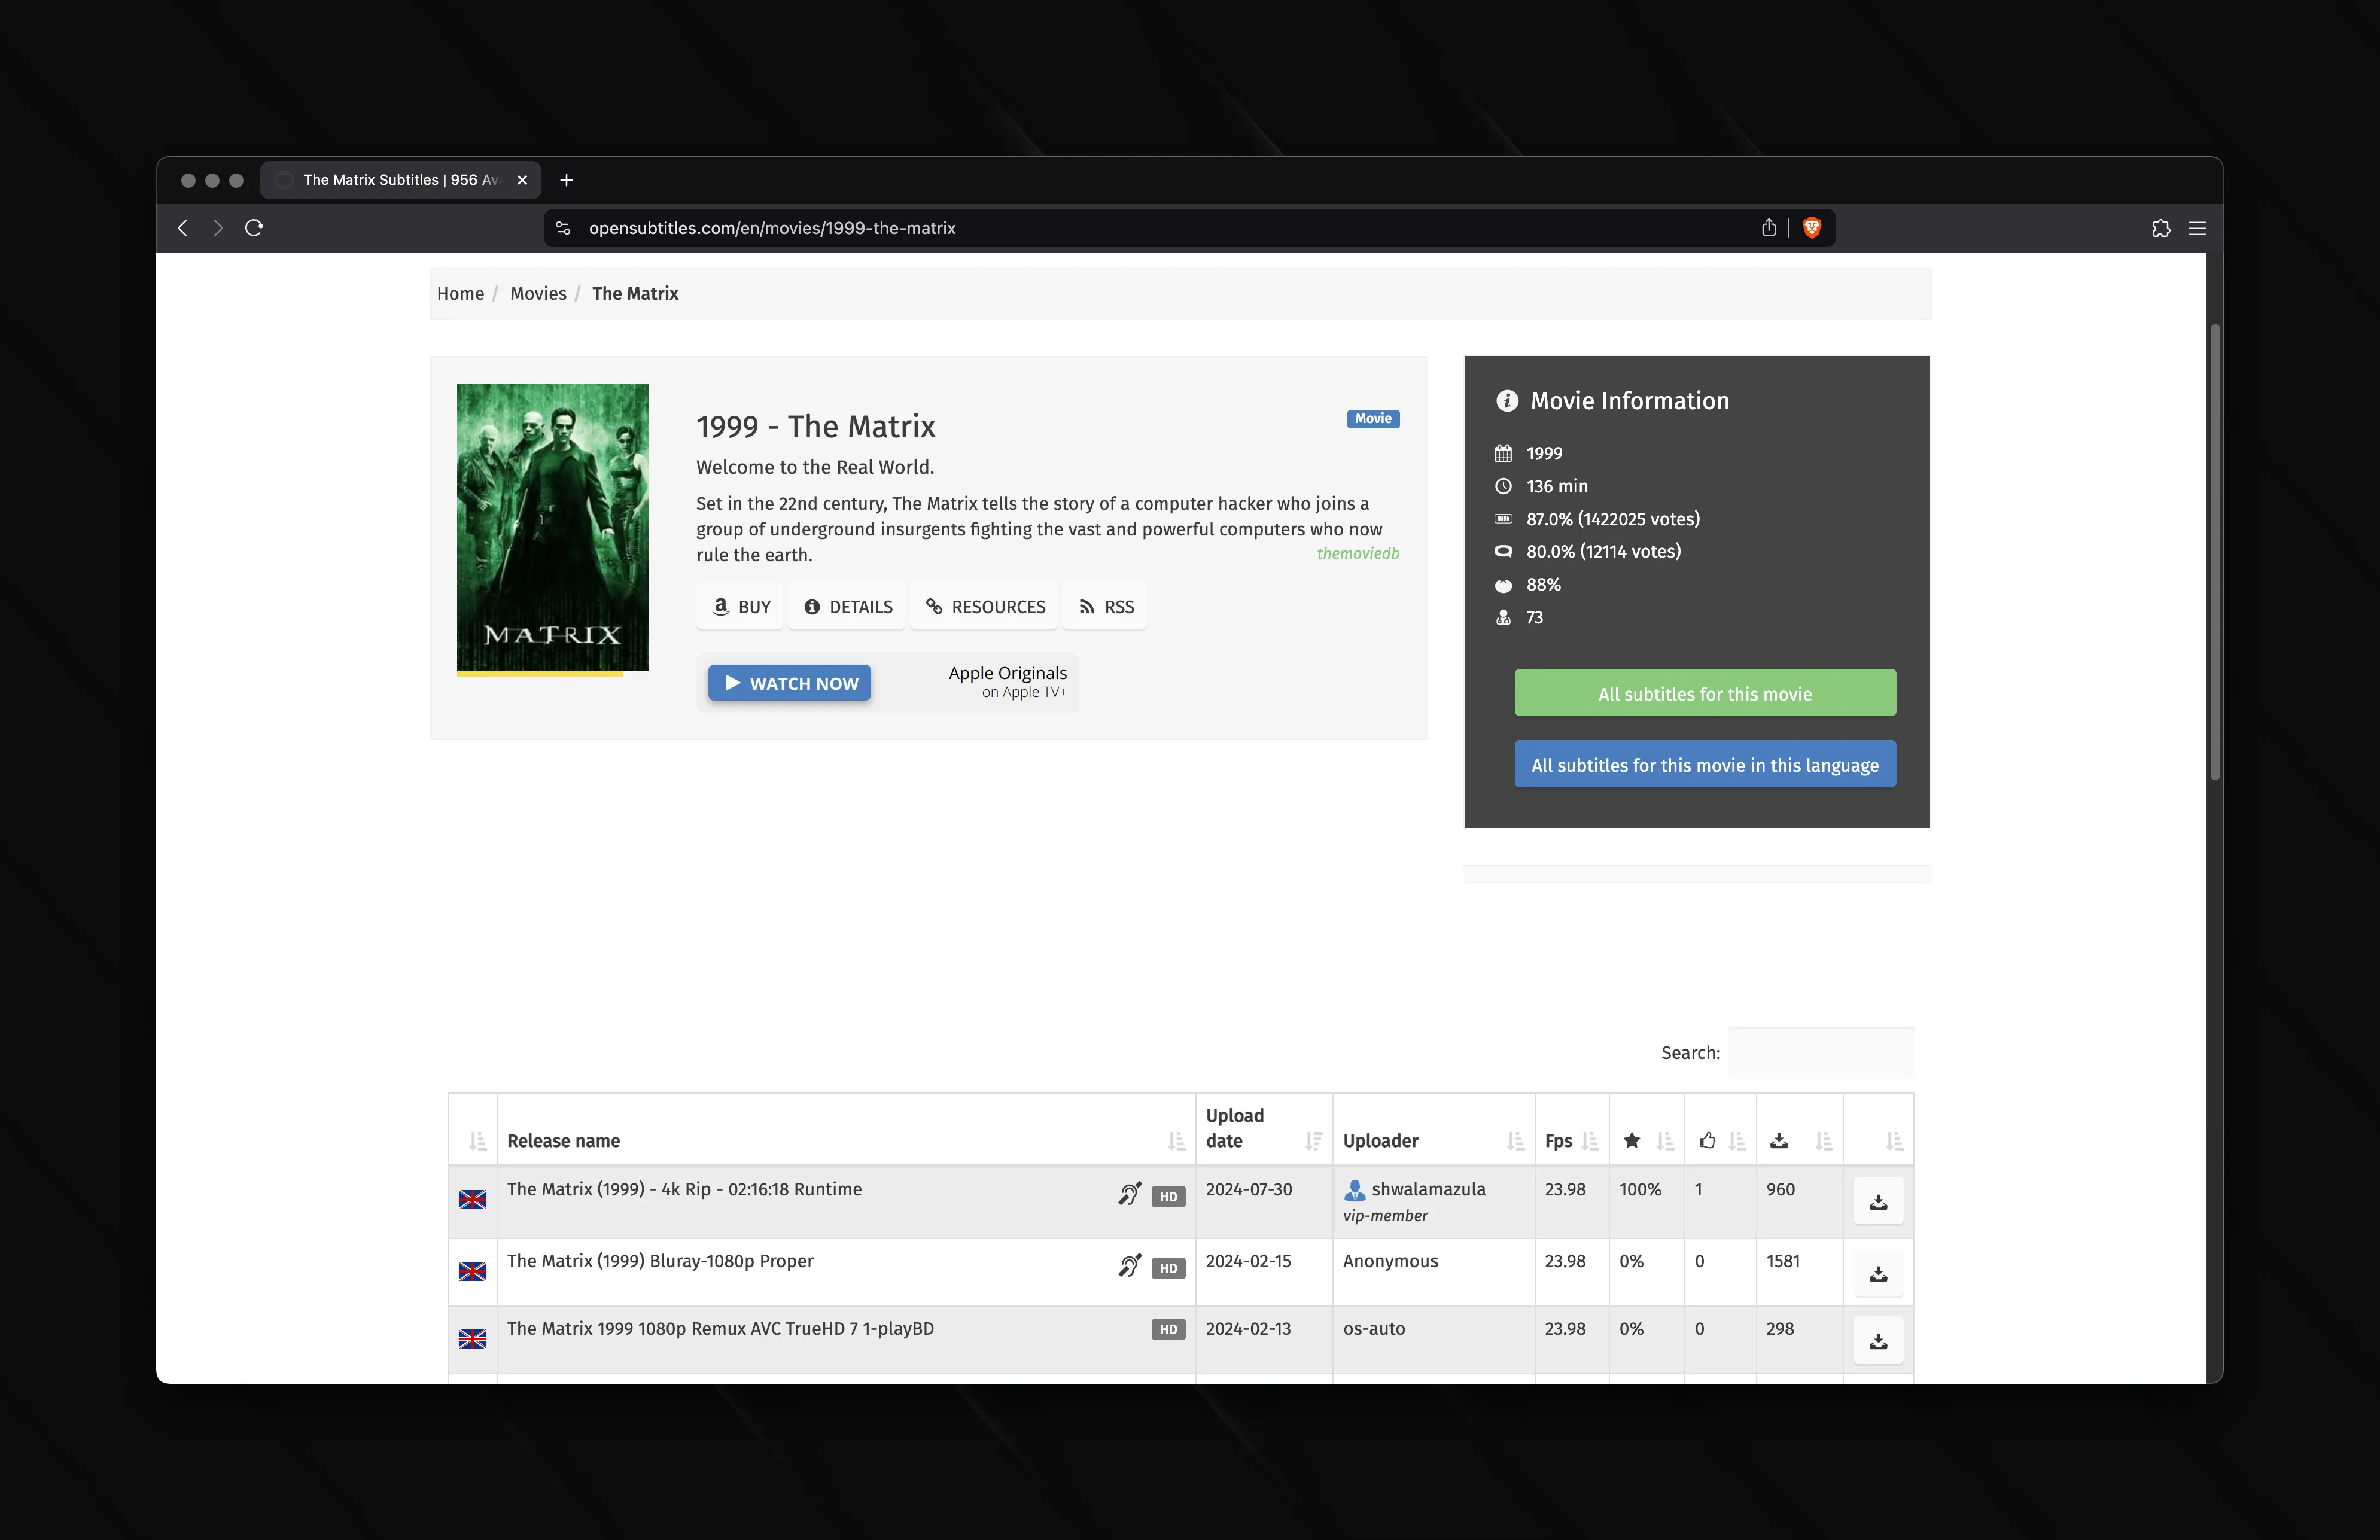Click HD badge on Bluray-1080p Proper row
The image size is (2380, 1540).
[x=1167, y=1269]
